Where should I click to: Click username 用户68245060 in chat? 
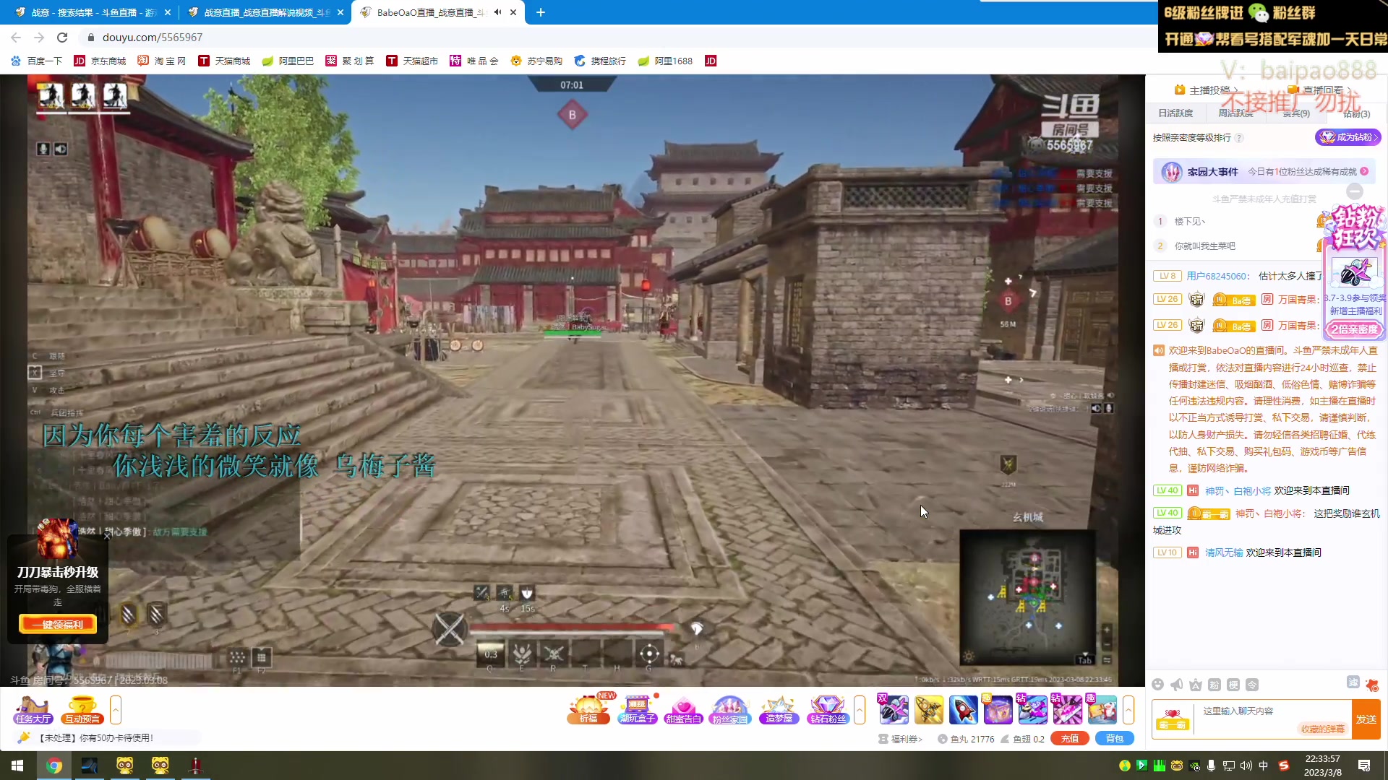coord(1217,276)
